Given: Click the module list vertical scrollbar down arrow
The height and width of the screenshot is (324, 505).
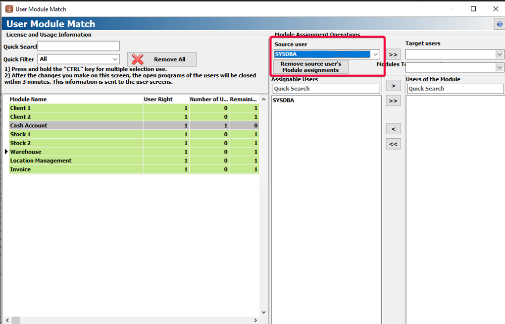Looking at the screenshot, I should click(x=263, y=312).
